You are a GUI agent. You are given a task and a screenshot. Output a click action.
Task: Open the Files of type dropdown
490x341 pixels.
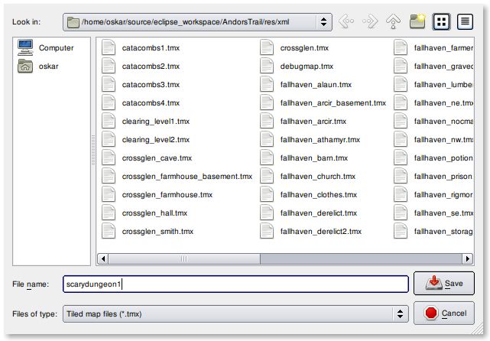pyautogui.click(x=401, y=313)
